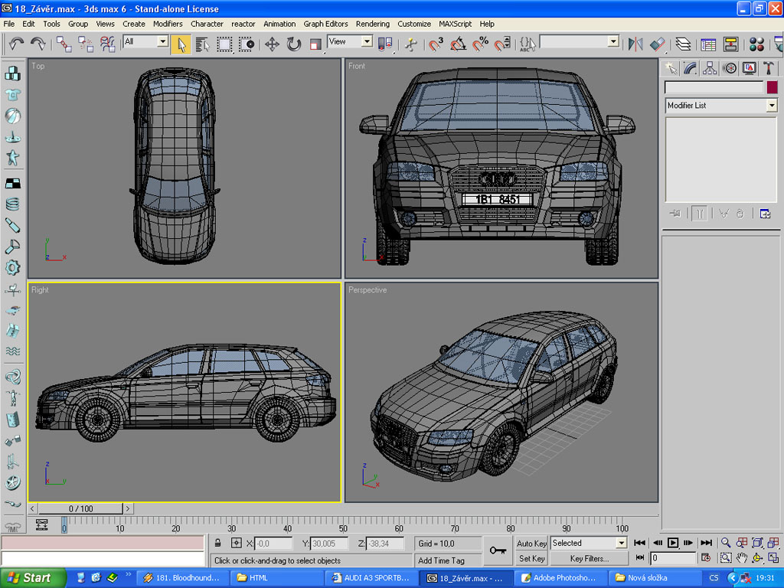Create a reactor Rigid Body Collection

12,73
